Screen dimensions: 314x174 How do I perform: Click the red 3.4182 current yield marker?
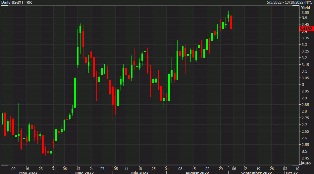306,29
